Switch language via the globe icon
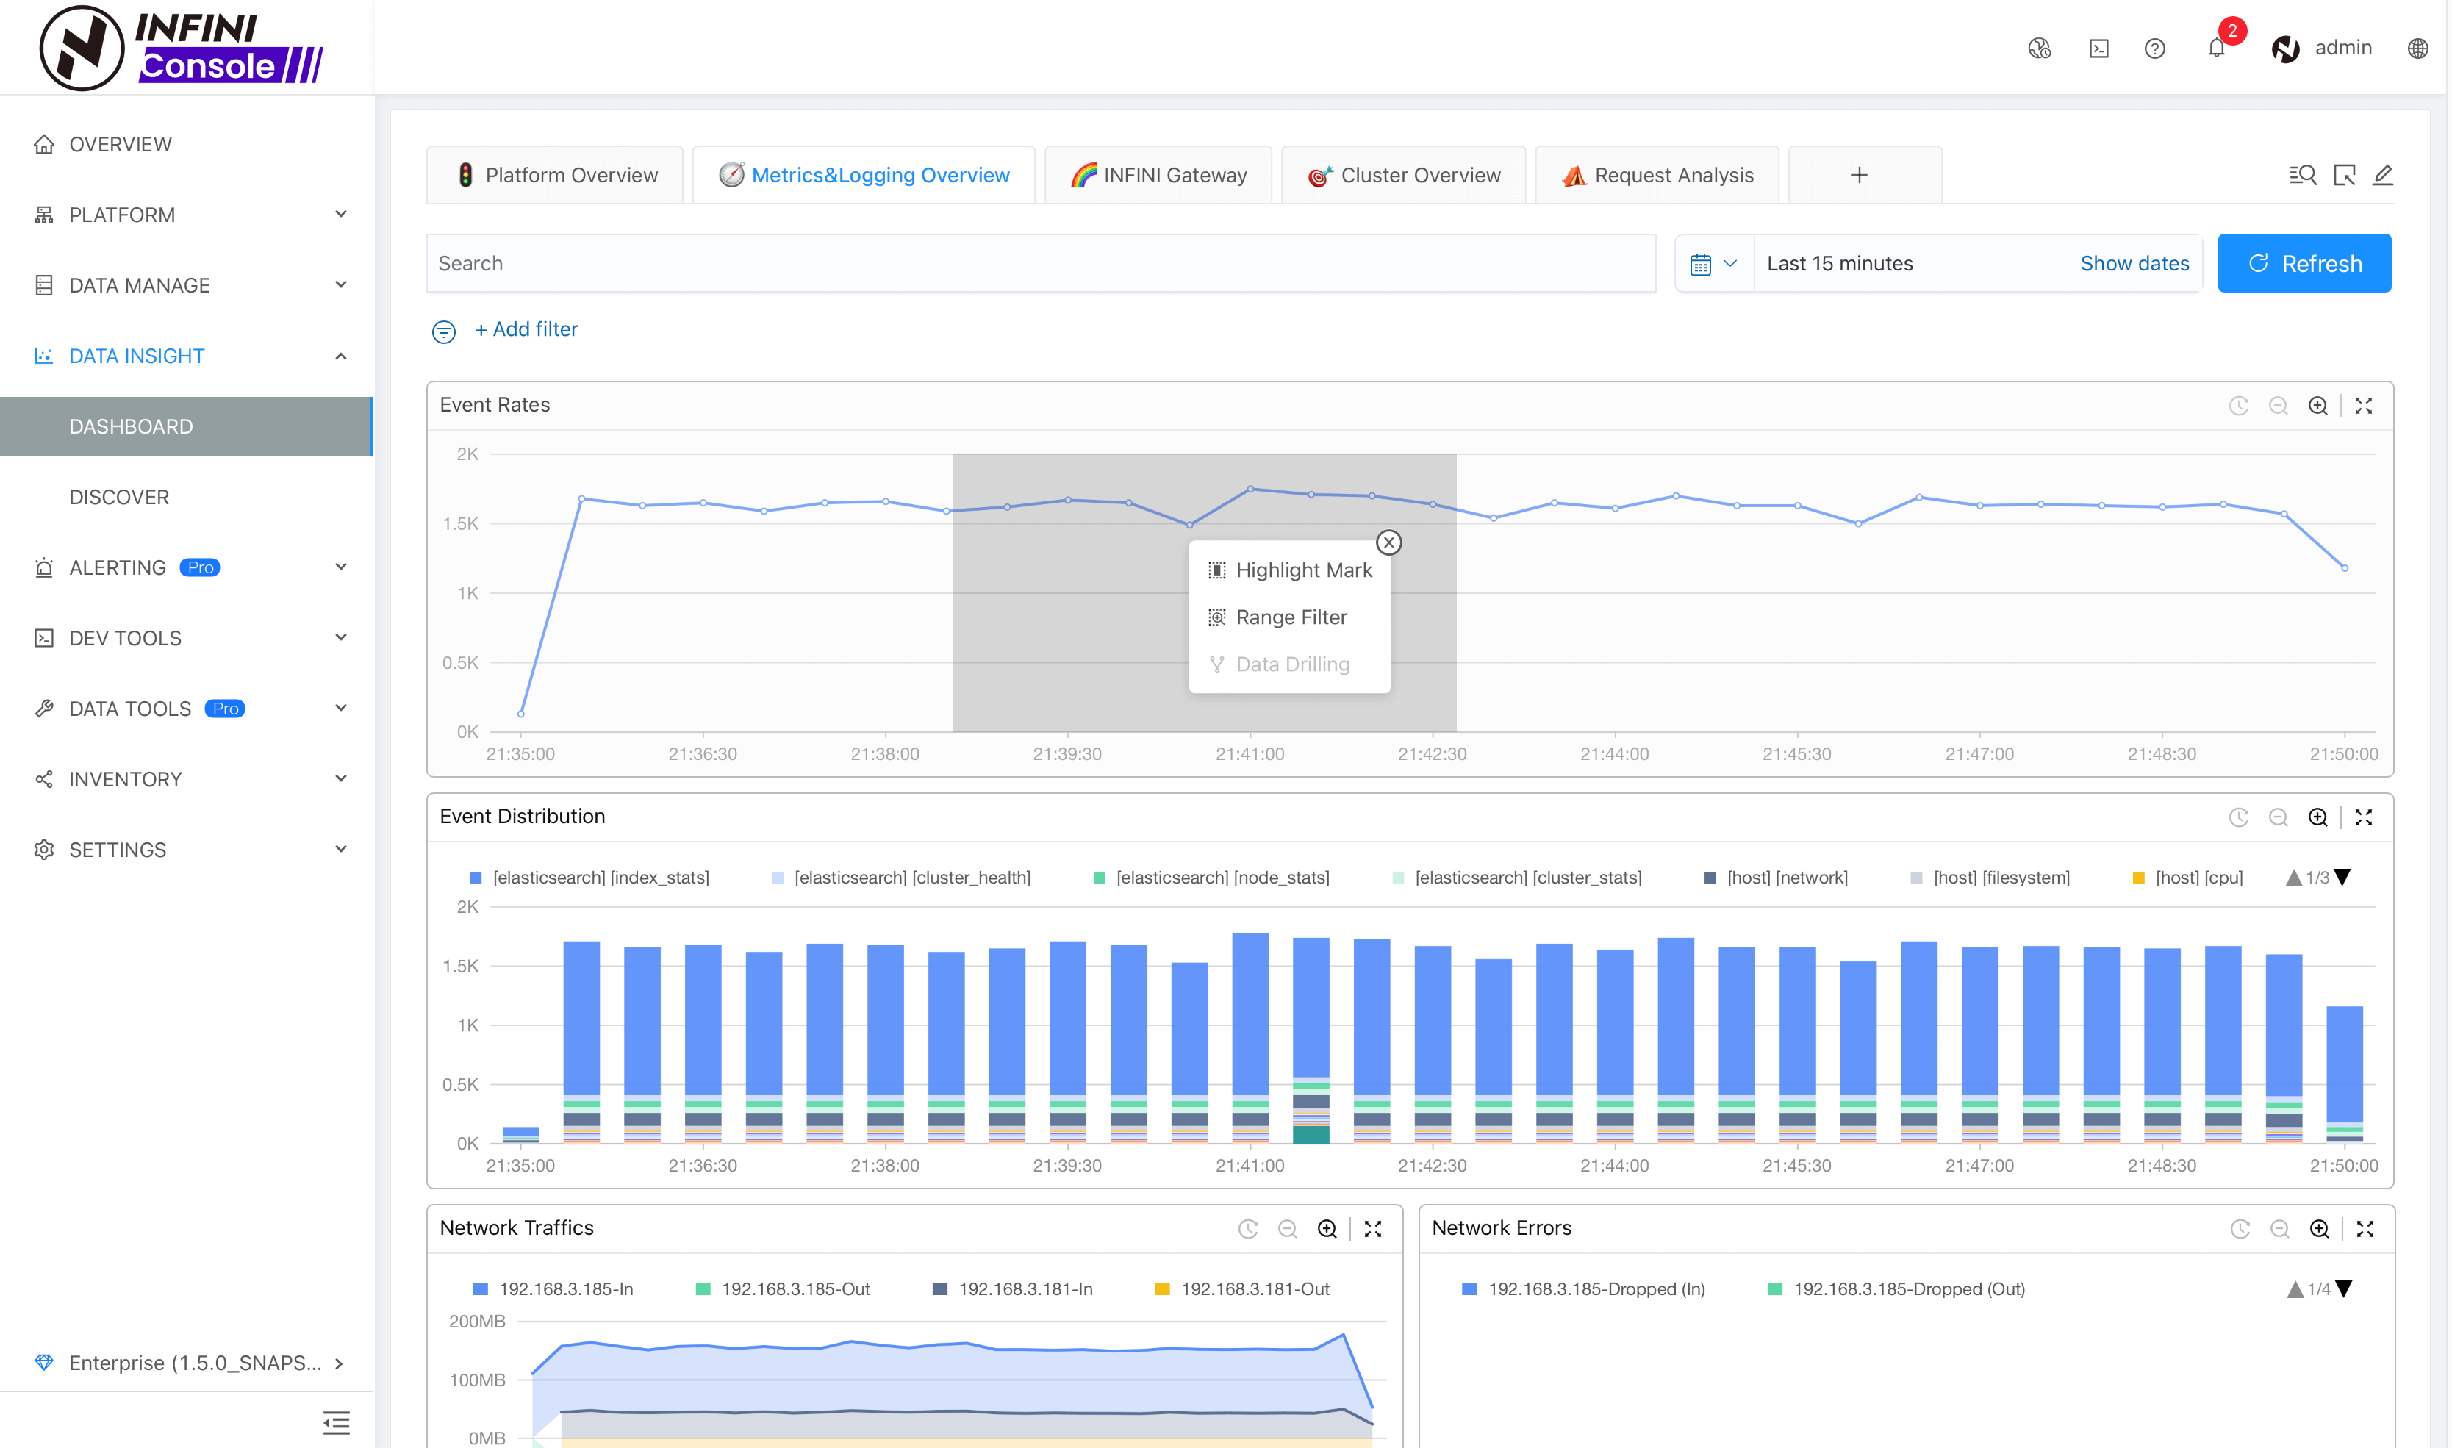The height and width of the screenshot is (1448, 2452). click(x=2417, y=48)
